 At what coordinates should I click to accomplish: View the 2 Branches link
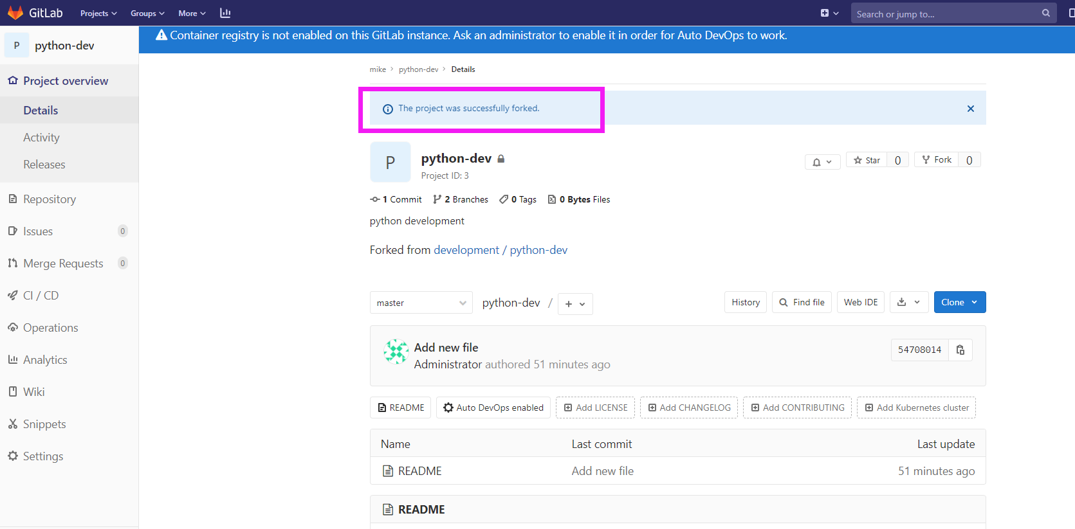point(461,199)
